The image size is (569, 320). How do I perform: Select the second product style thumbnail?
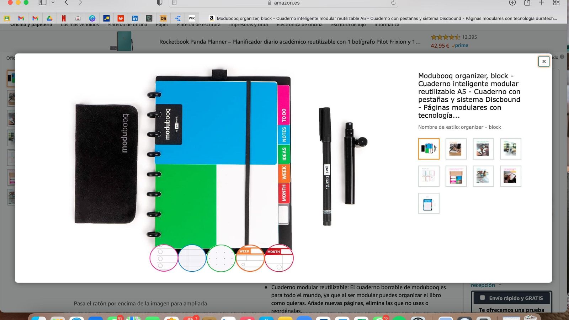[456, 149]
